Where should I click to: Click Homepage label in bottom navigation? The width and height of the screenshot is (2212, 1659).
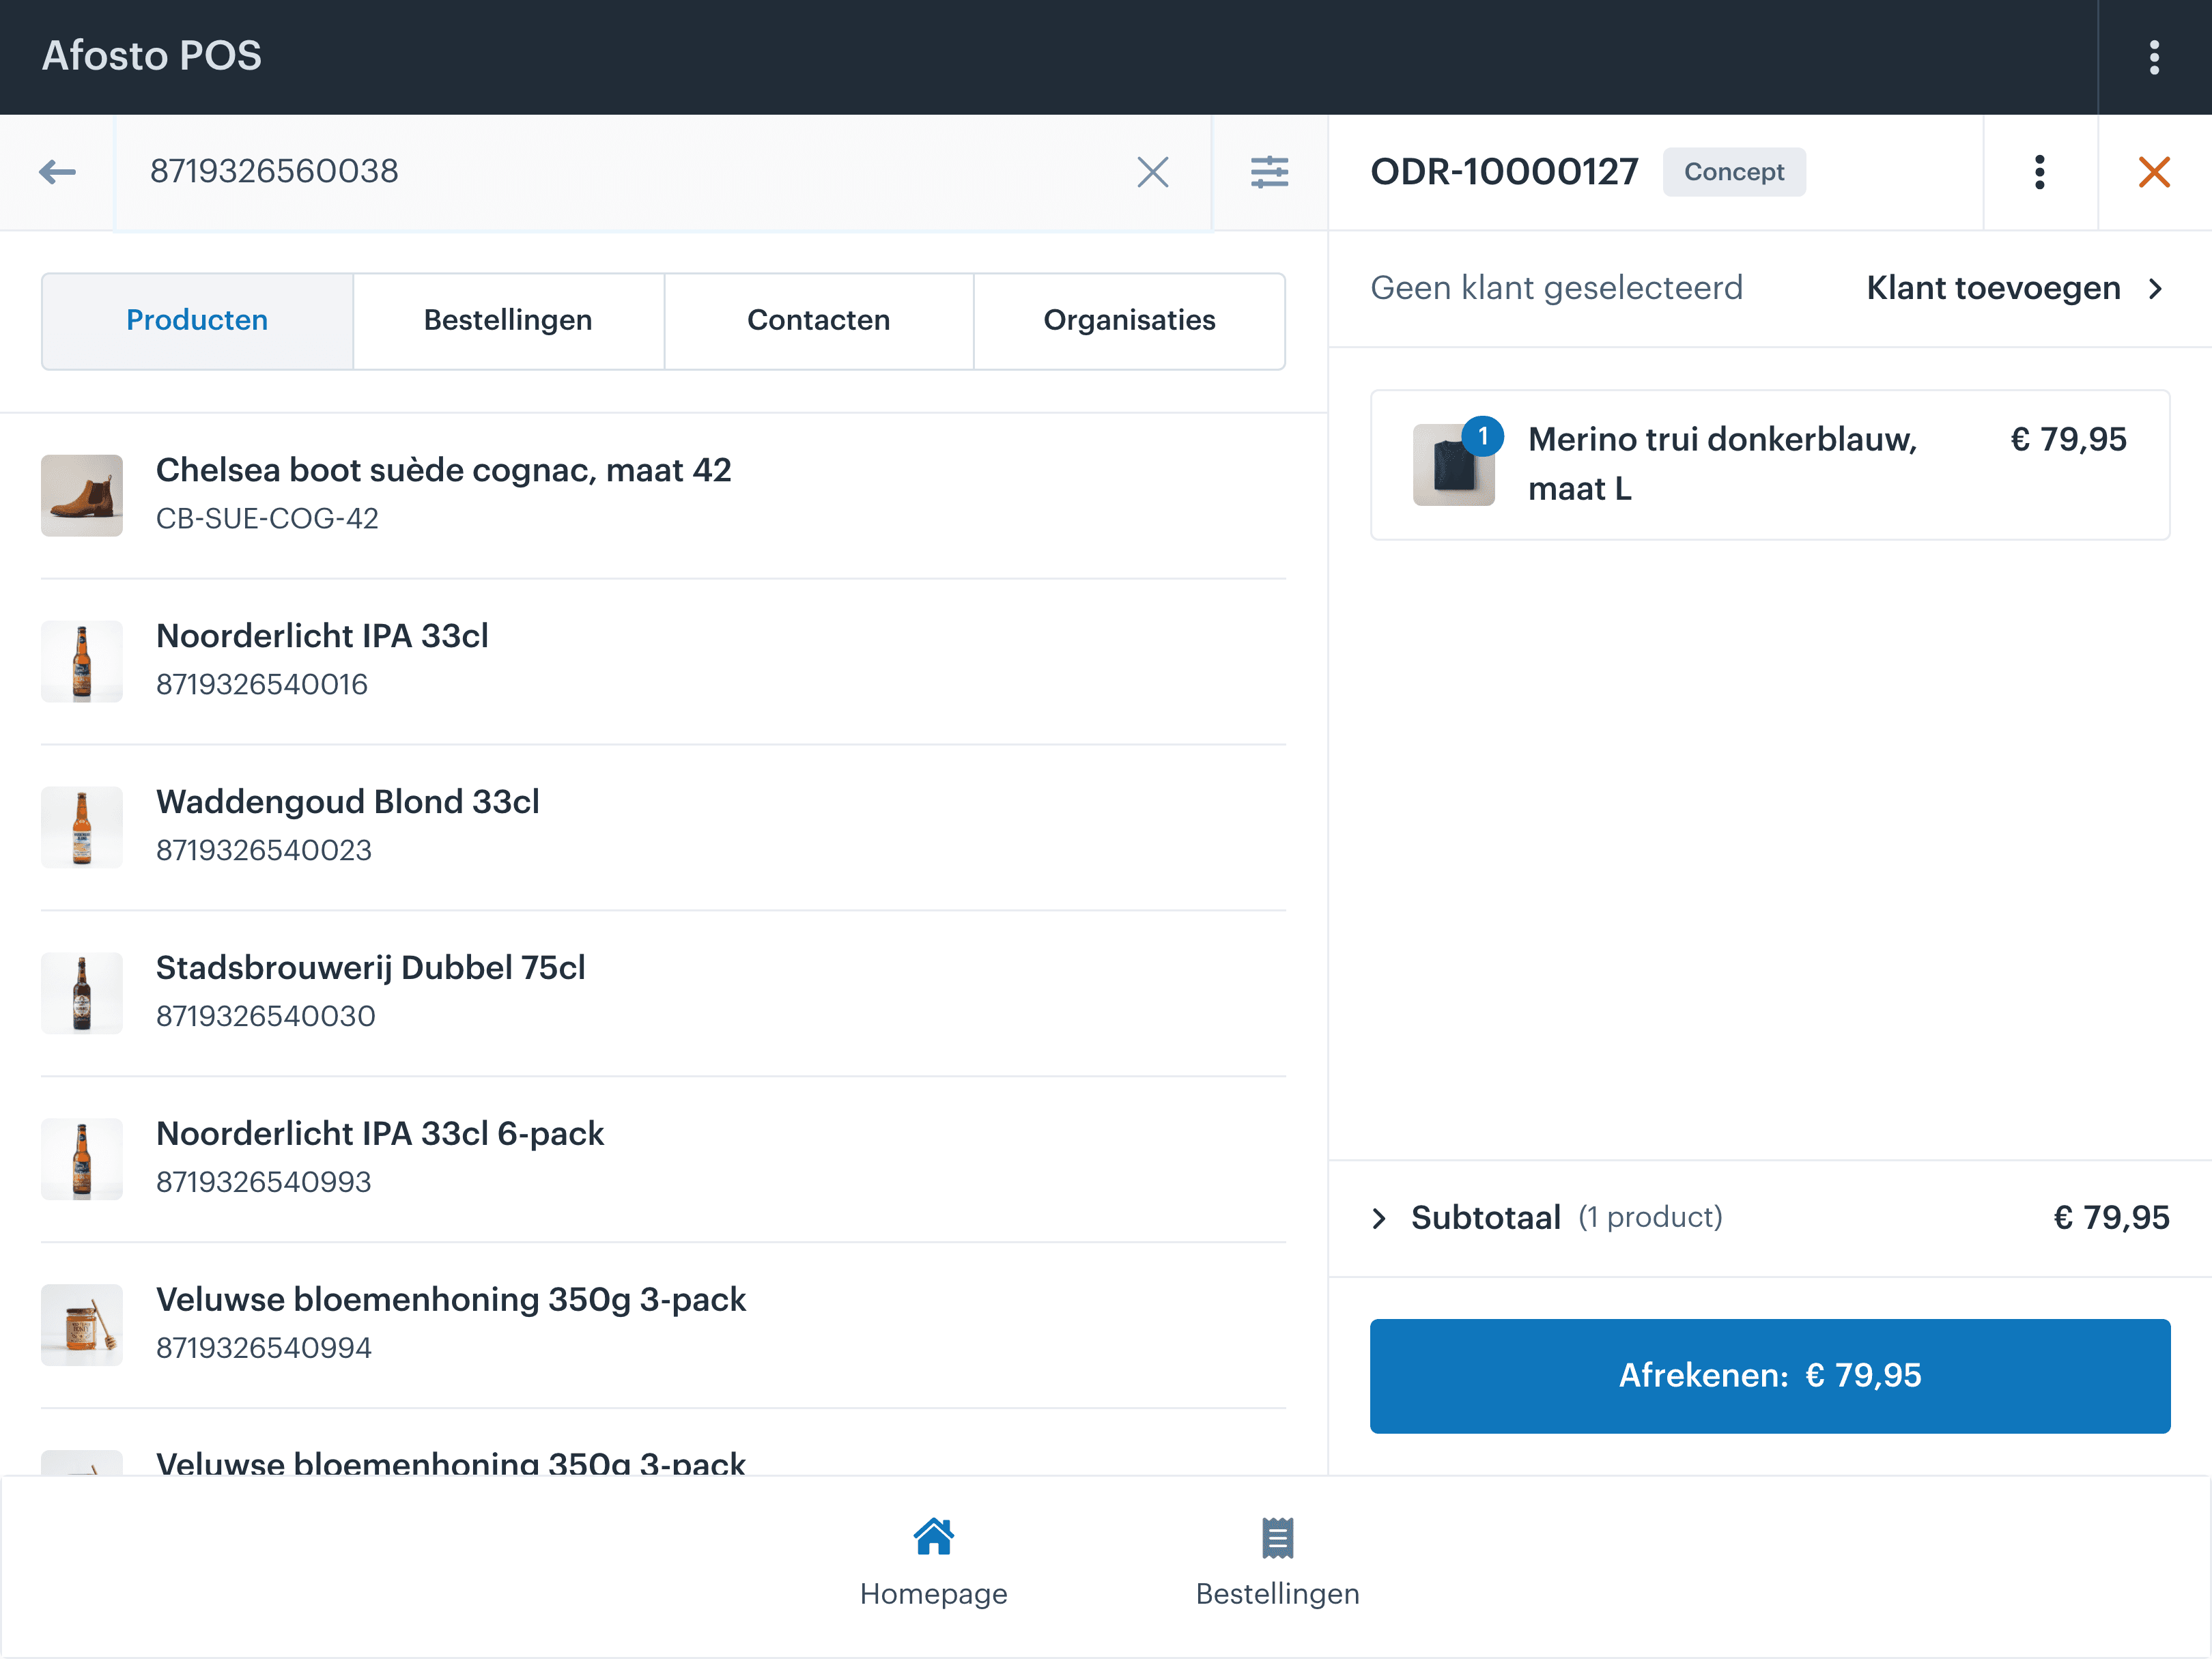[x=933, y=1593]
